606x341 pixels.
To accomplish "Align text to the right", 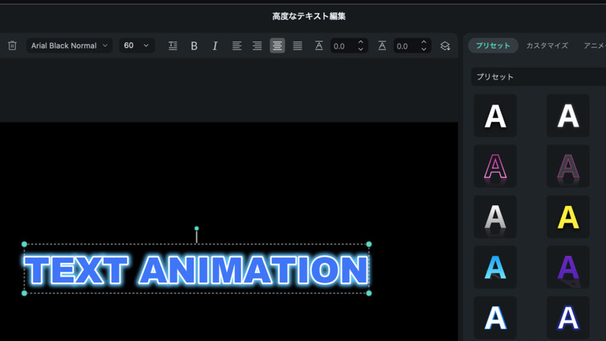I will point(257,46).
